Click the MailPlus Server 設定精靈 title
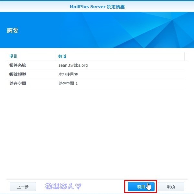This screenshot has width=194, height=194. [x=97, y=6]
